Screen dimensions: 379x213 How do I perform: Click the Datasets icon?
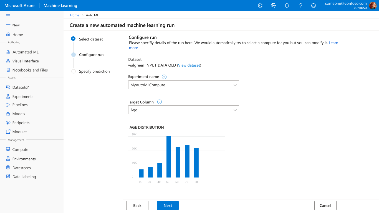[8, 87]
